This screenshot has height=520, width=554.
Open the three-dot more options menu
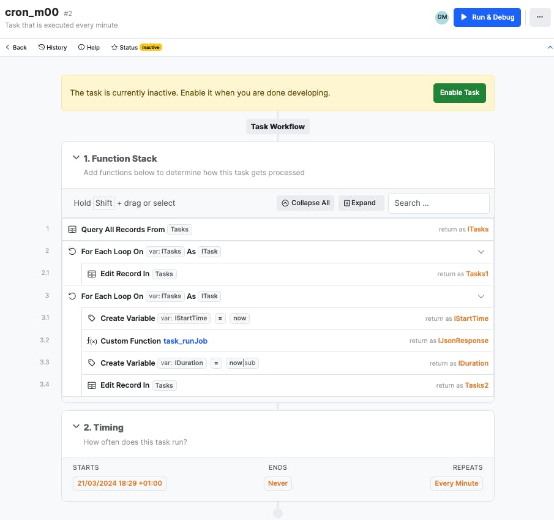(x=539, y=17)
